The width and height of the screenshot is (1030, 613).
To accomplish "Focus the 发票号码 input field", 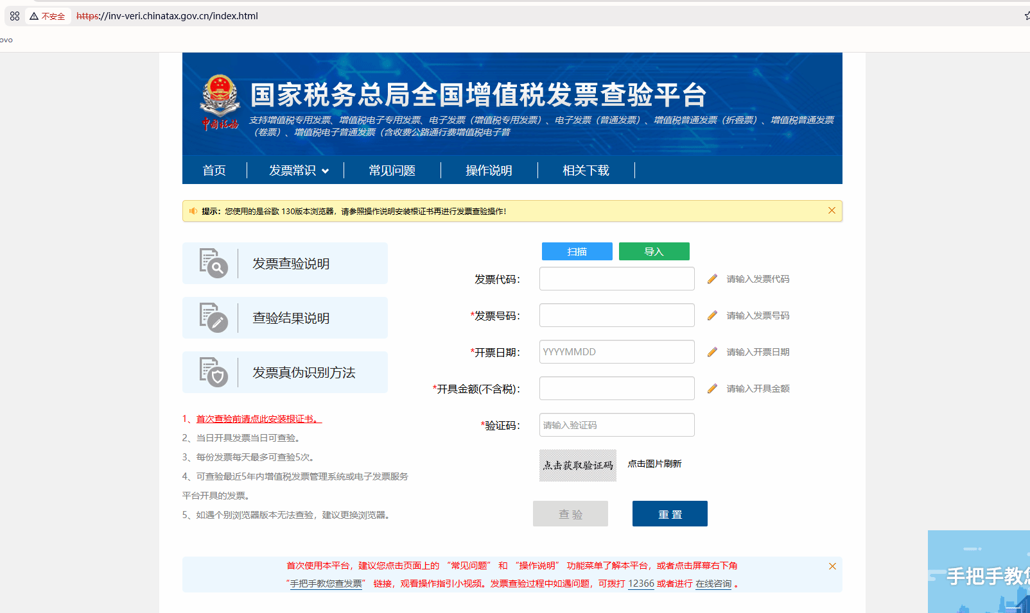I will click(x=616, y=315).
